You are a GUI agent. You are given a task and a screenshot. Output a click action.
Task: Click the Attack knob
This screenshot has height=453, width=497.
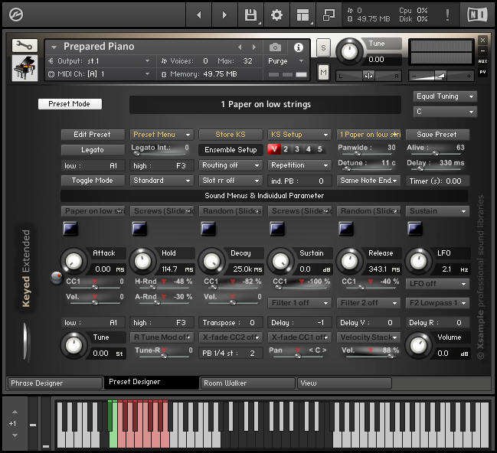(74, 262)
